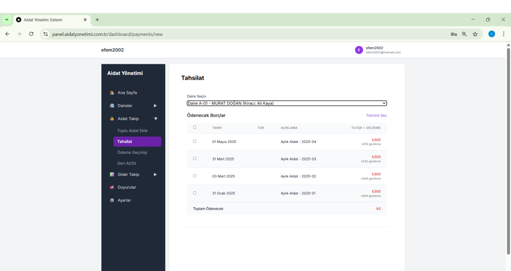Click the Gider Takip chart icon
The height and width of the screenshot is (271, 511).
(x=112, y=174)
